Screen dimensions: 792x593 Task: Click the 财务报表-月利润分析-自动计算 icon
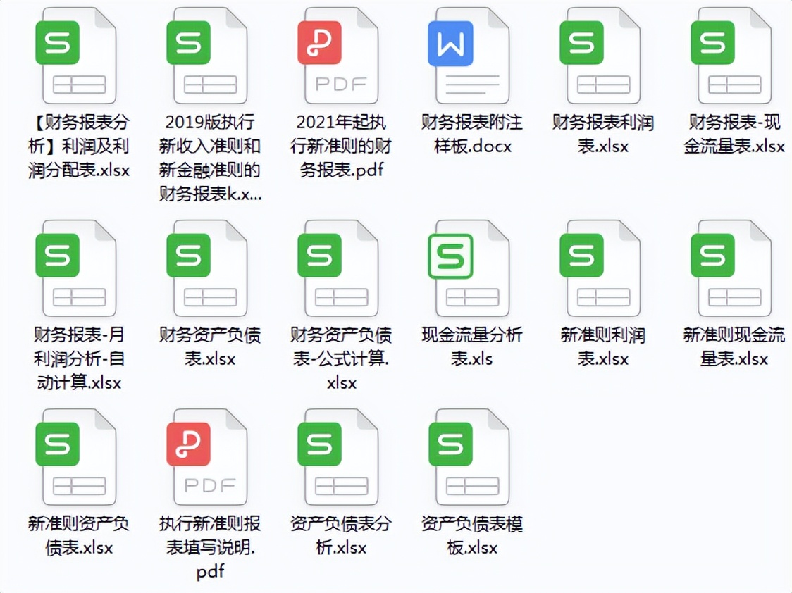(x=79, y=268)
